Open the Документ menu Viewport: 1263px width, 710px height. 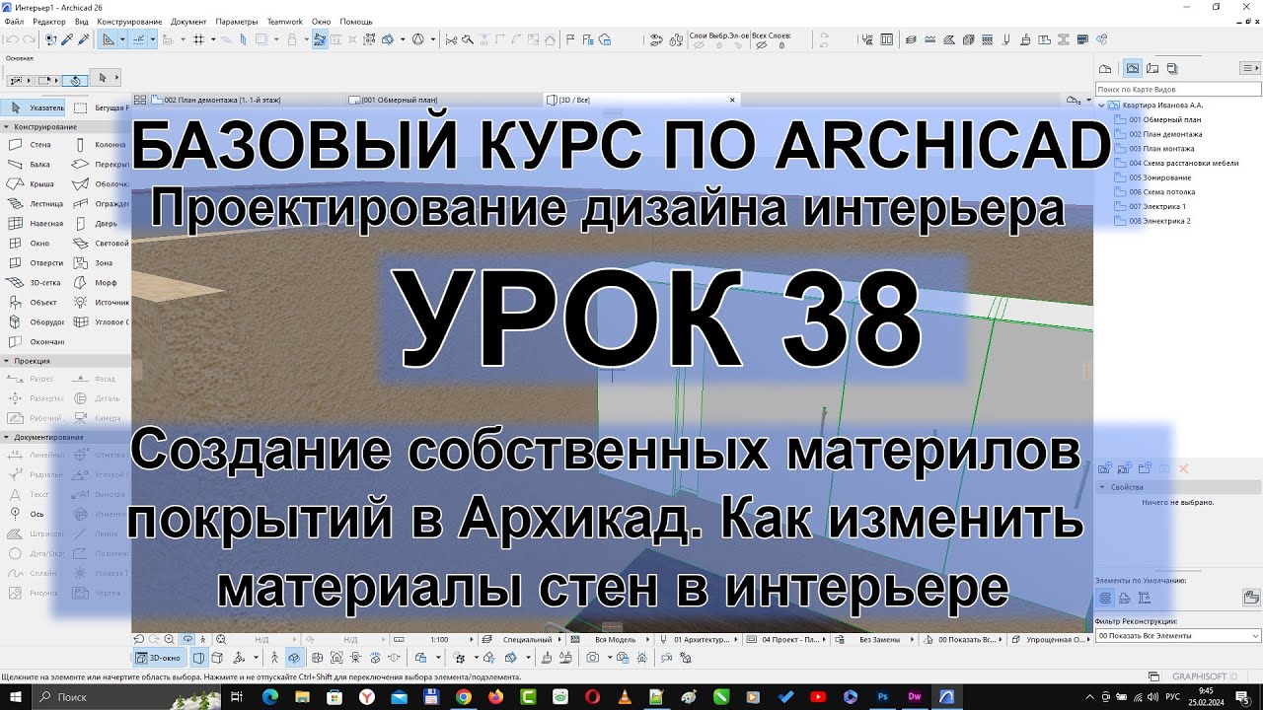click(188, 21)
